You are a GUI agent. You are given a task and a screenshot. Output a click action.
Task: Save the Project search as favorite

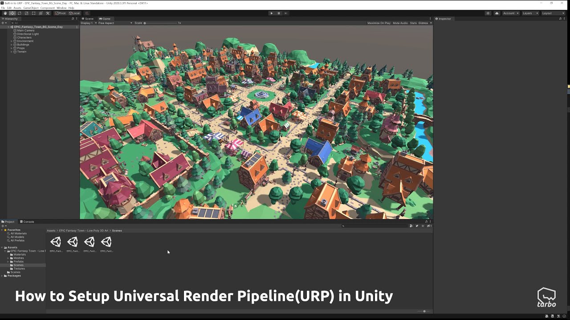[x=423, y=226]
